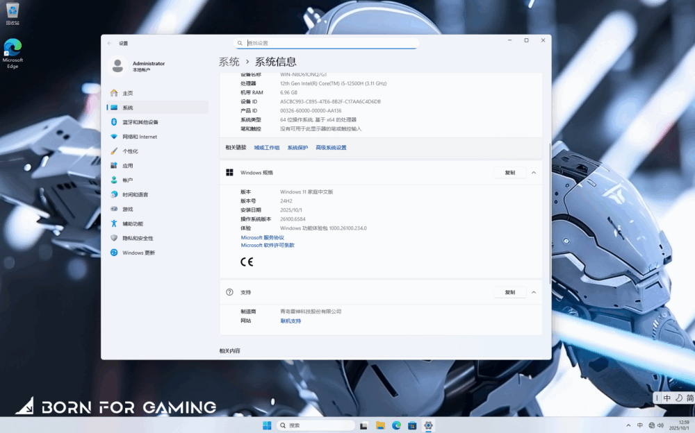Go to 个性化 settings page
This screenshot has height=433, width=695.
coord(130,151)
